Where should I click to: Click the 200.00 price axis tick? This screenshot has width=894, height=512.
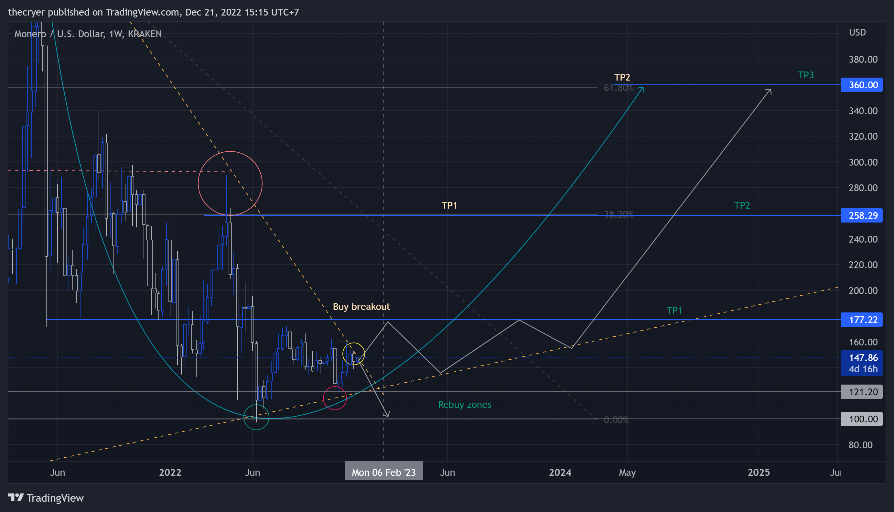pos(863,291)
